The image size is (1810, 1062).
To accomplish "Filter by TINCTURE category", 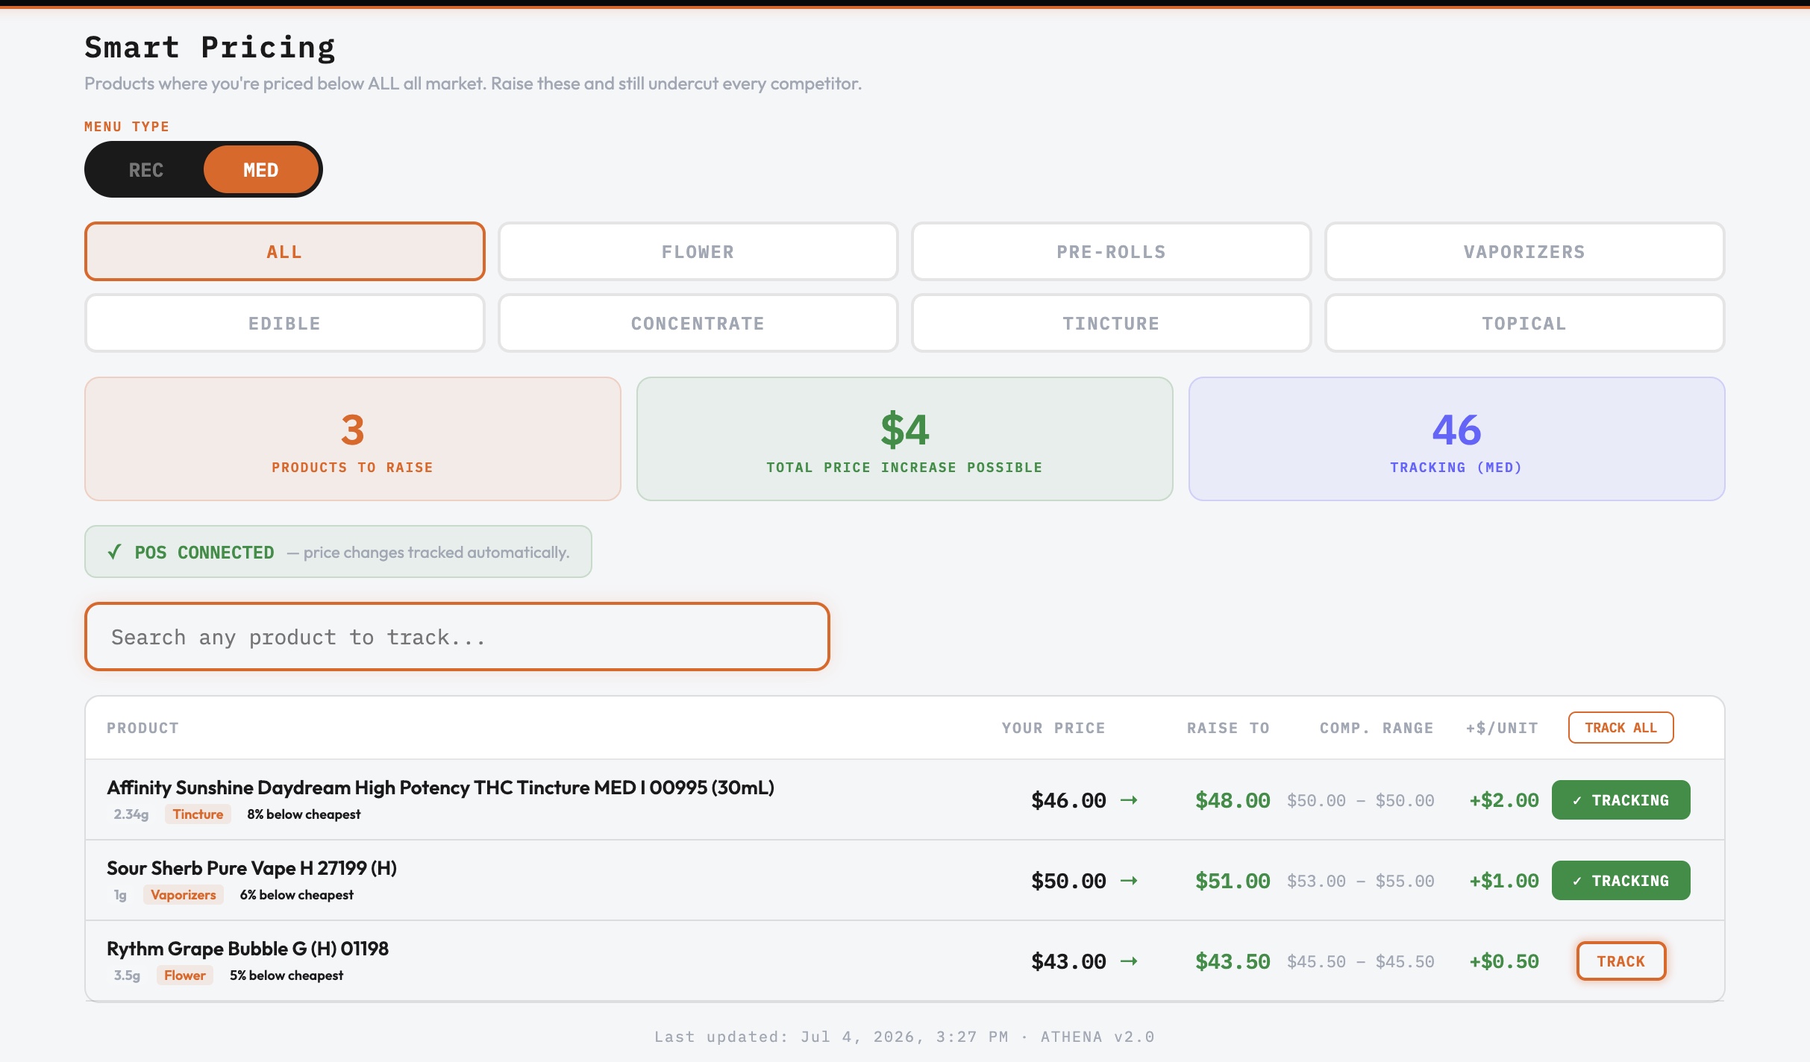I will (x=1112, y=324).
